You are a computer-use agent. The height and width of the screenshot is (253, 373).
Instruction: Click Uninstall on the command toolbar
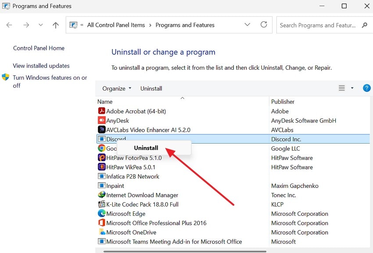(151, 88)
